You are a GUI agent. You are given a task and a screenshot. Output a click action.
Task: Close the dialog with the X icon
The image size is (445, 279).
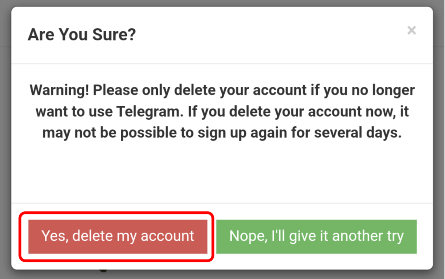point(411,30)
